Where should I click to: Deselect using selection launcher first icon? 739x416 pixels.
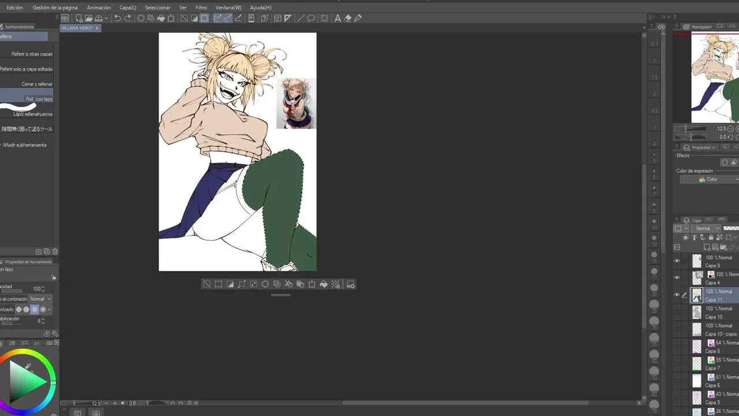(x=206, y=284)
